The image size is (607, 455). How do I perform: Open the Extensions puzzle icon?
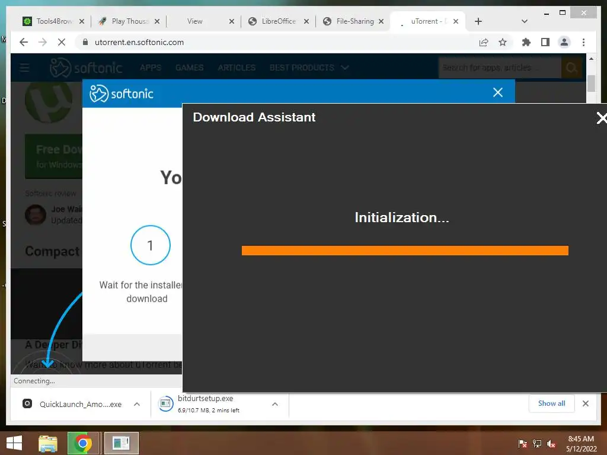click(x=526, y=42)
